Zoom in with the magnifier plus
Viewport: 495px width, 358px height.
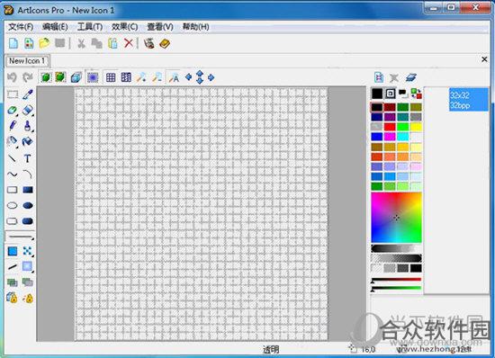[141, 77]
